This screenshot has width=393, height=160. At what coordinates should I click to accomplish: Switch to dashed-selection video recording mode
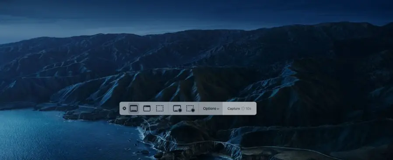tap(190, 109)
